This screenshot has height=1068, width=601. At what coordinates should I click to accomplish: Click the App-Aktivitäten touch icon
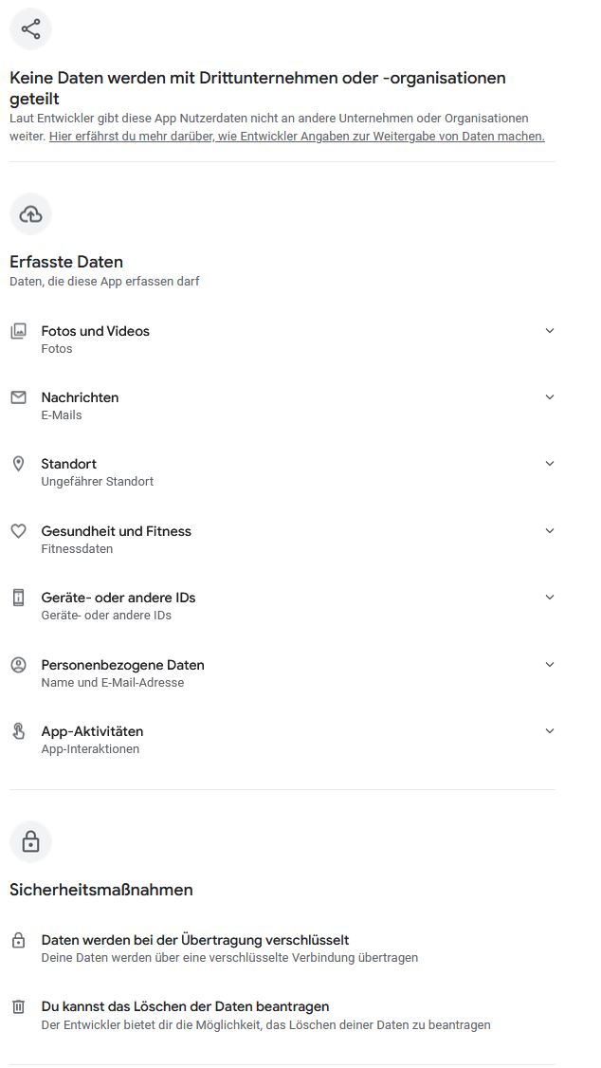click(x=18, y=731)
